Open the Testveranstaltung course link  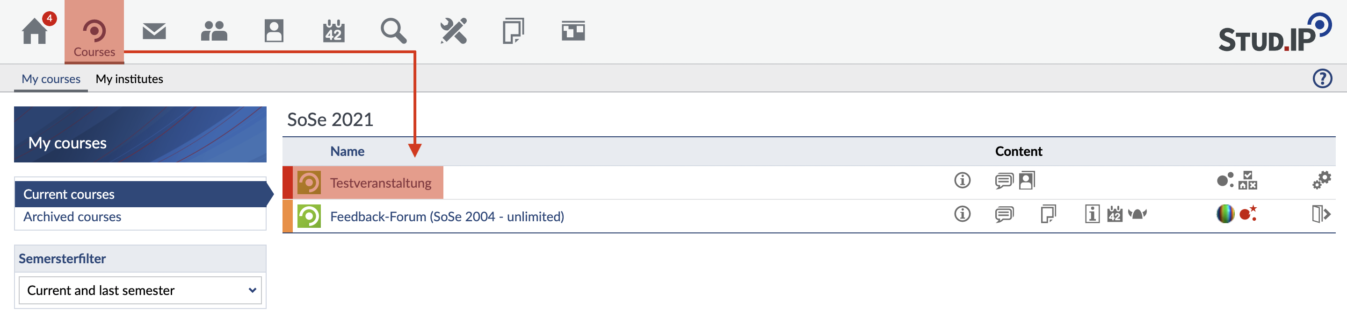pos(381,183)
